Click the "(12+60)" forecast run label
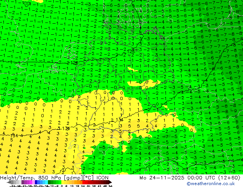The width and height of the screenshot is (243, 187). [229, 178]
